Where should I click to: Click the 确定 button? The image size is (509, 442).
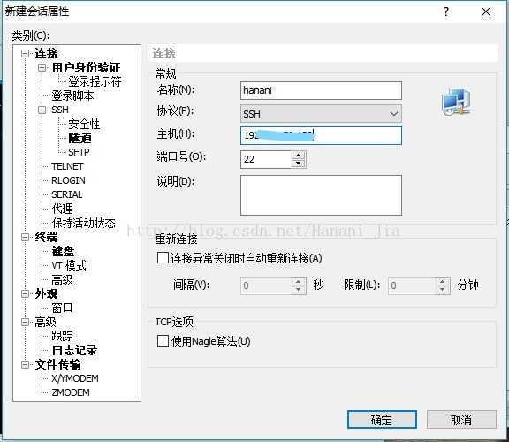point(382,420)
